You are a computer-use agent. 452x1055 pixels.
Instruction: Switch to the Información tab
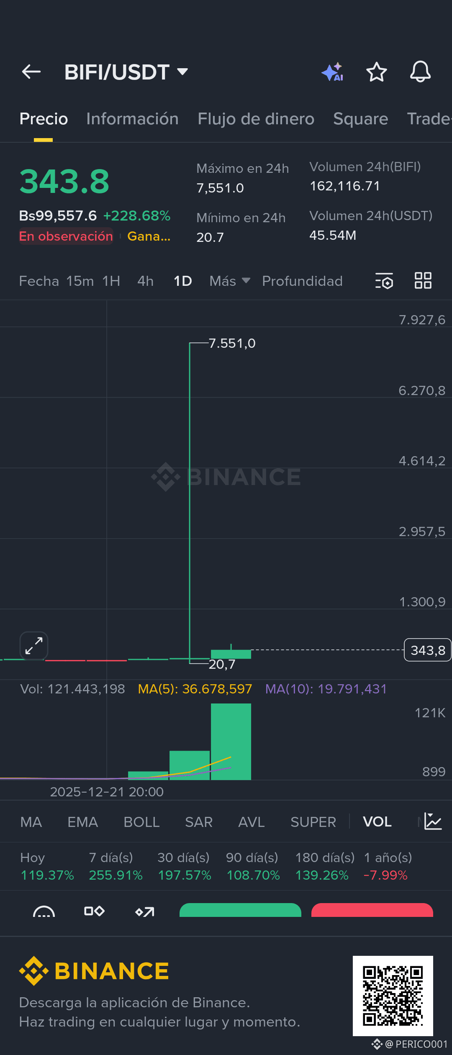pyautogui.click(x=132, y=119)
